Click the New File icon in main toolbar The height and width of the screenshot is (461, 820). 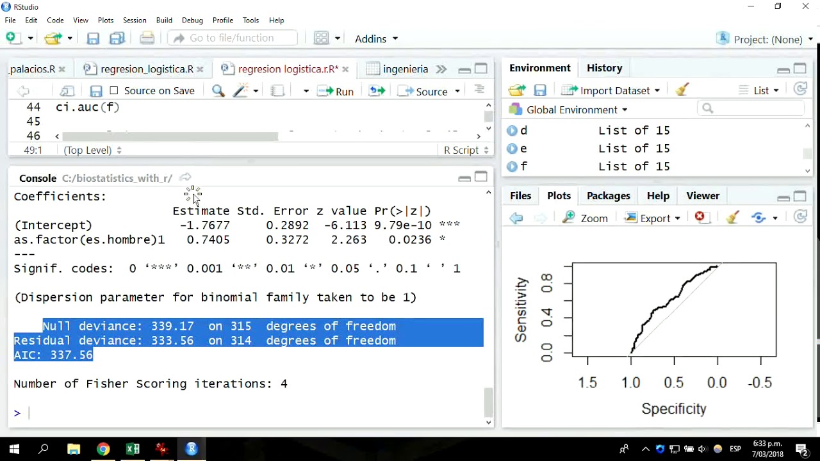pos(13,38)
